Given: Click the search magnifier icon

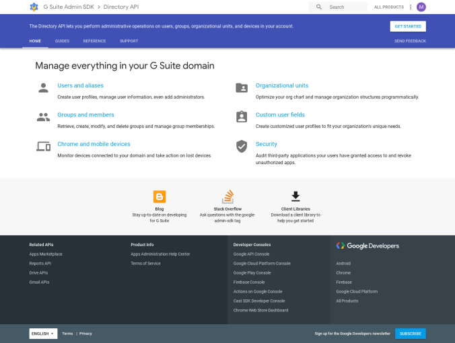Looking at the screenshot, I should (x=319, y=7).
